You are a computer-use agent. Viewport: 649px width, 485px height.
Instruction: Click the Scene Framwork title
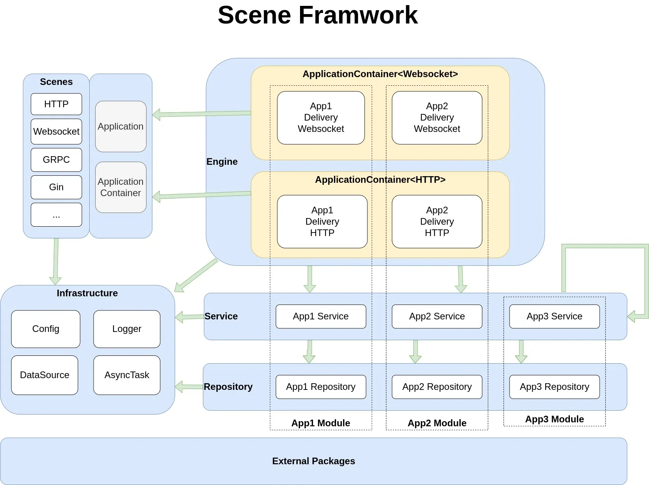click(x=318, y=15)
